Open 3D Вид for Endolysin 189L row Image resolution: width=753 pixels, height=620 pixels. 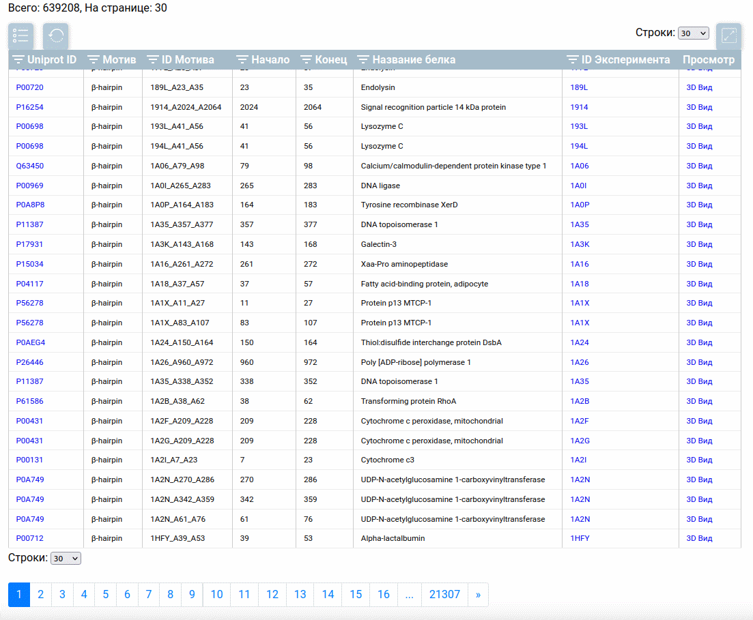tap(699, 87)
